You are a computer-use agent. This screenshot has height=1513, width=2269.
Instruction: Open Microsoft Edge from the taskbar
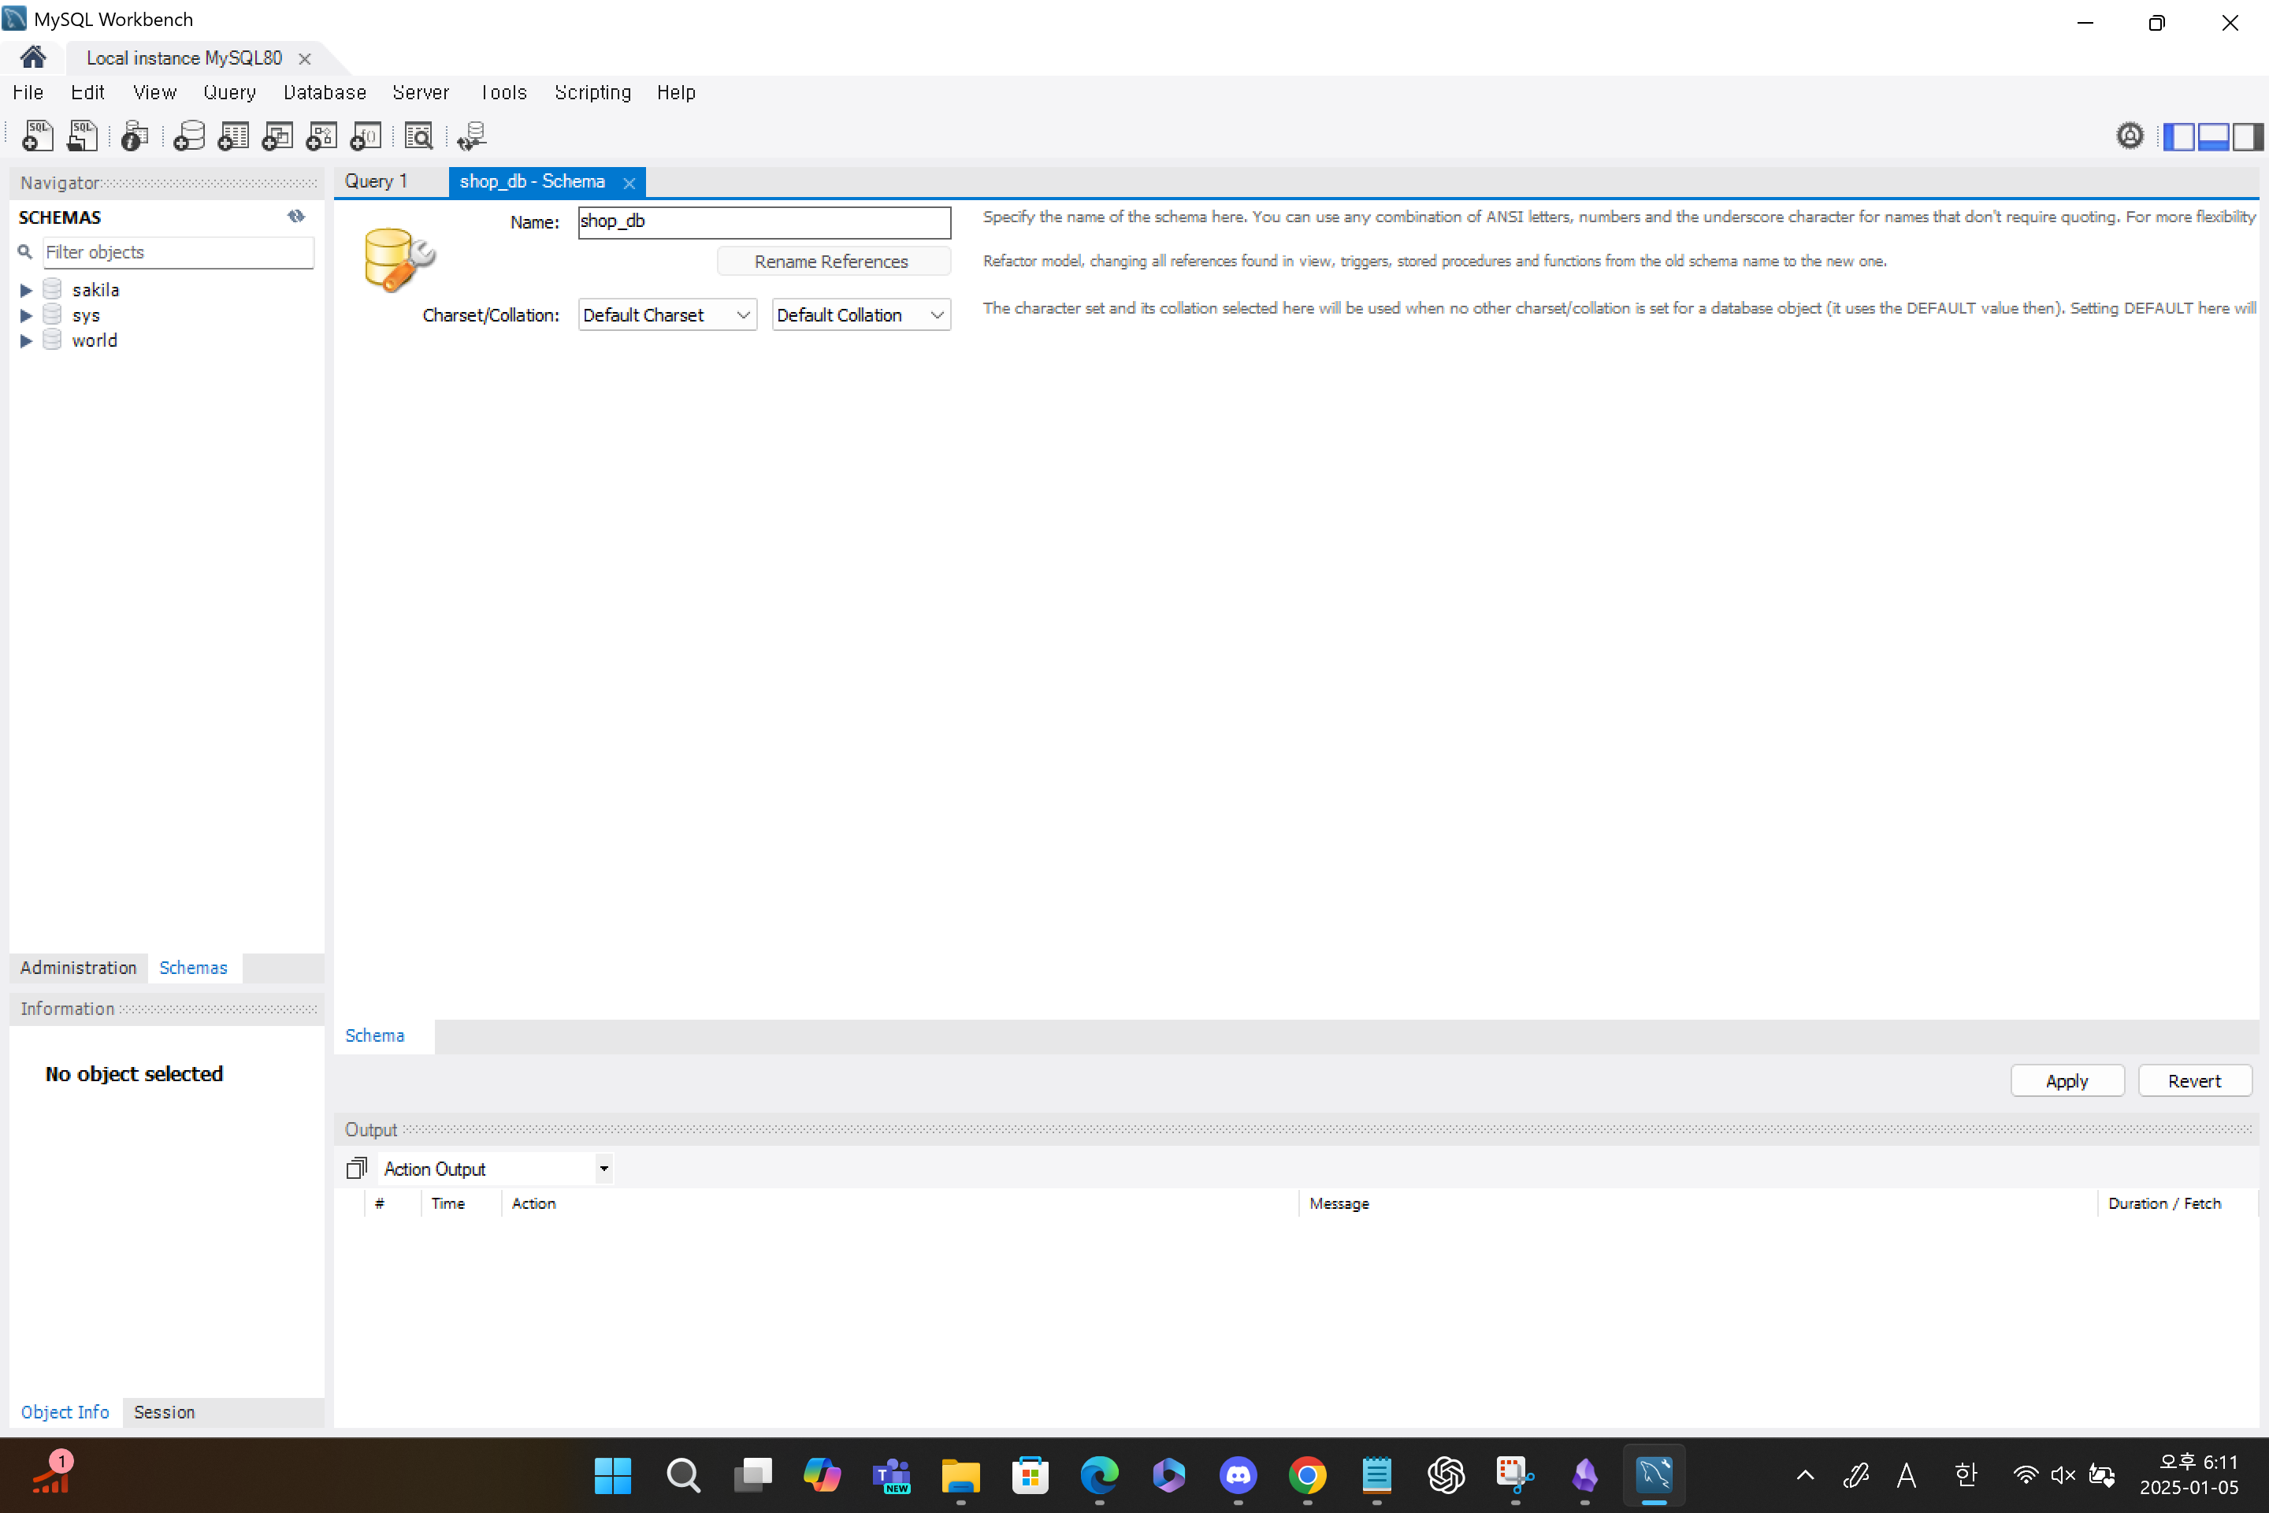coord(1099,1475)
